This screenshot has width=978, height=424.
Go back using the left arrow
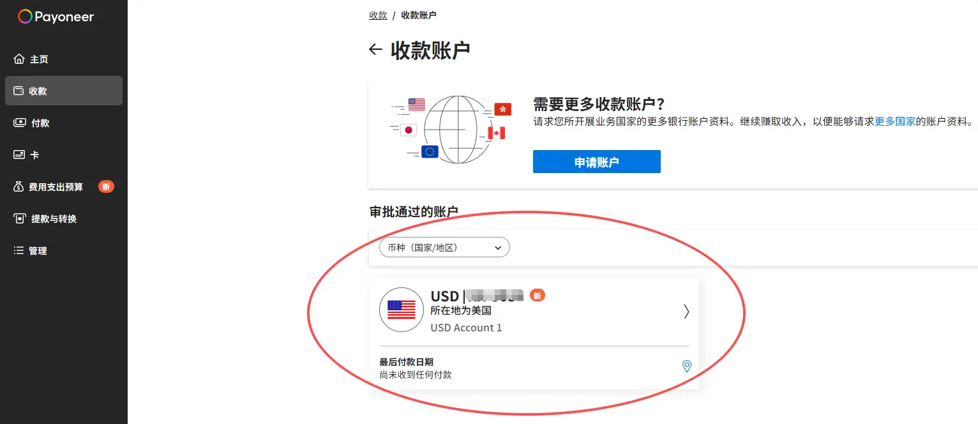pyautogui.click(x=375, y=49)
